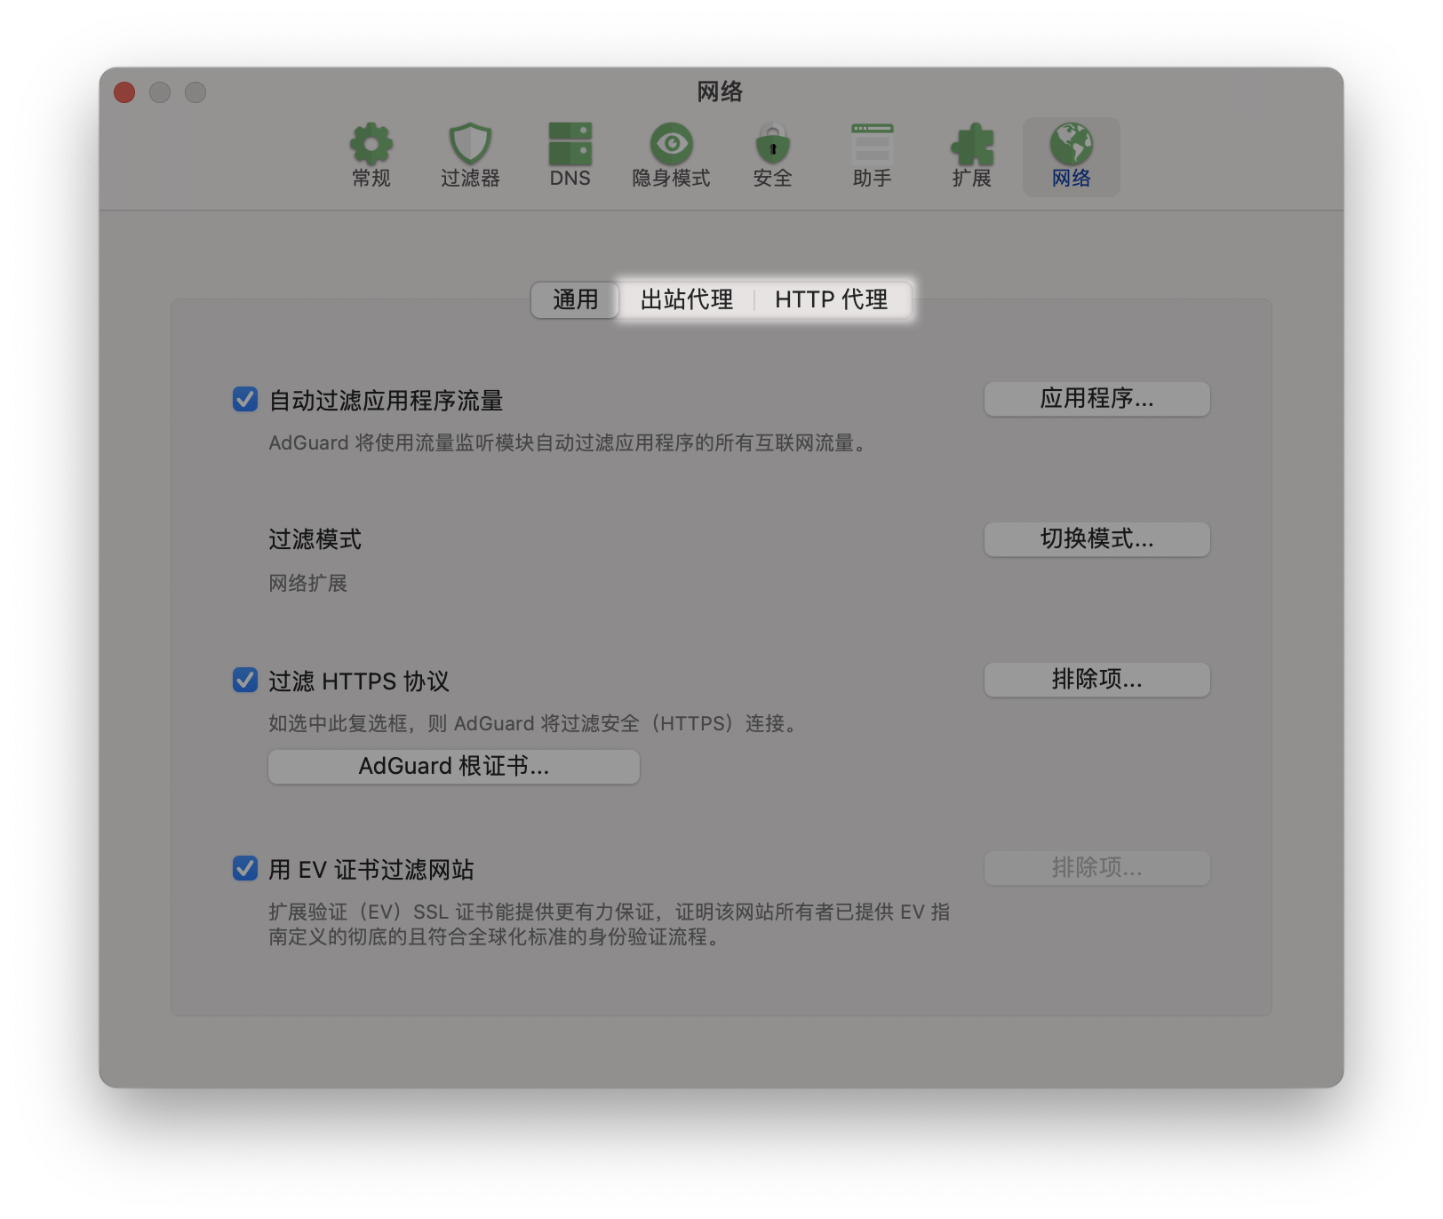Screen dimensions: 1443x1219
Task: Switch to the HTTP 代理 tab
Action: 832,299
